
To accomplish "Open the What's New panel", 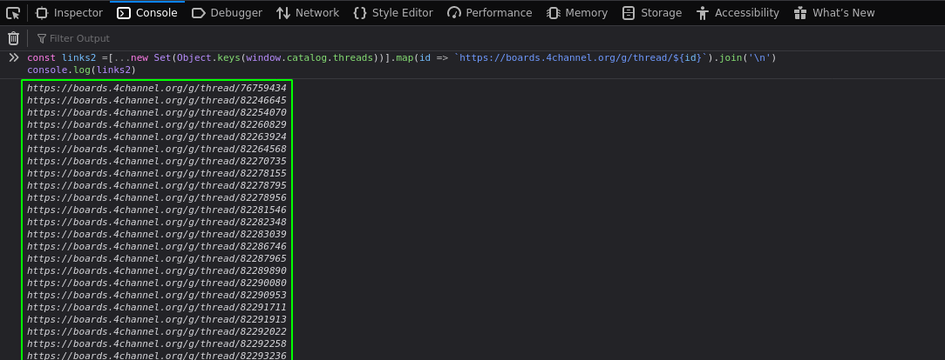I will [834, 13].
